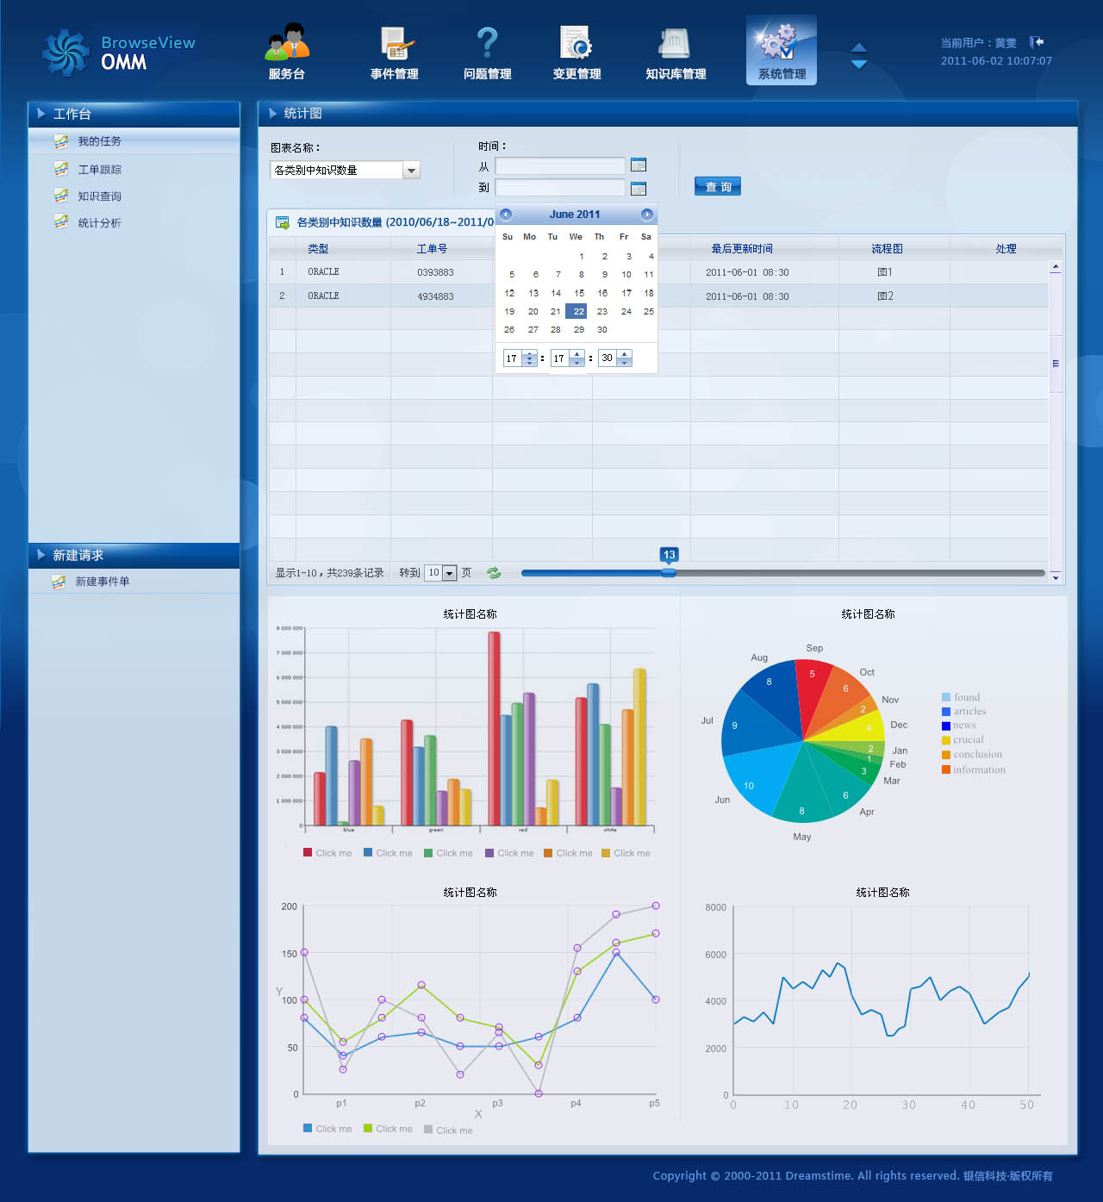Select date 22 on the calendar
Screen dimensions: 1103x1202
[x=576, y=311]
